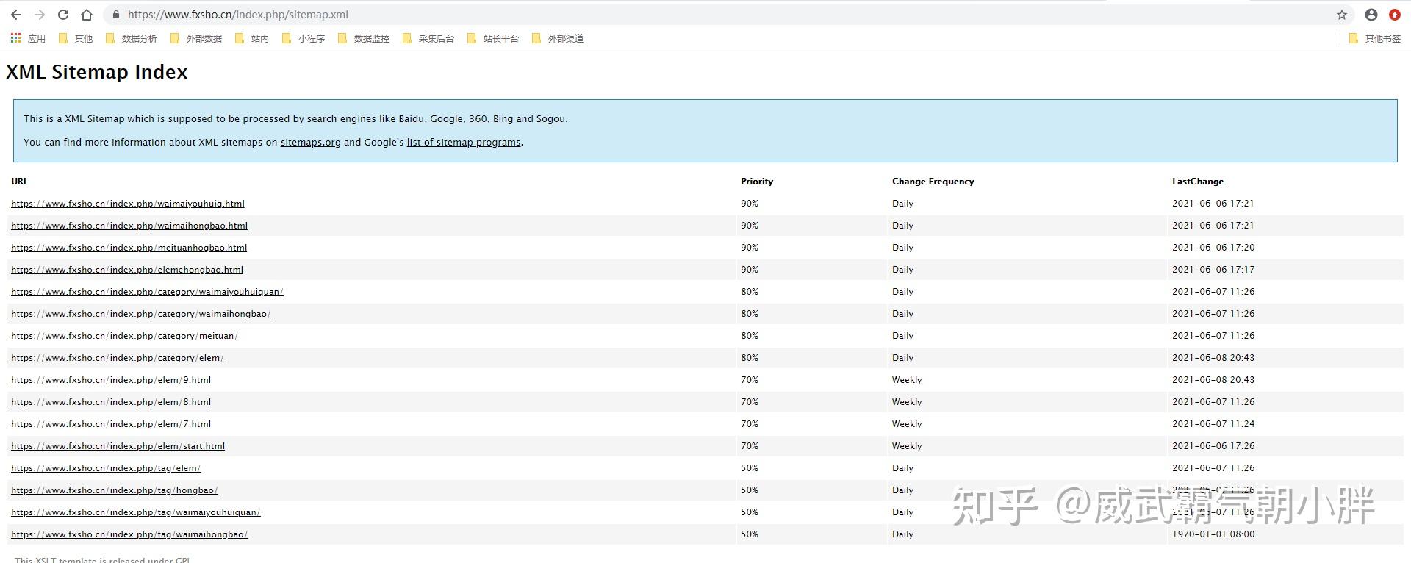Bookmark this page with the star icon

click(1342, 15)
